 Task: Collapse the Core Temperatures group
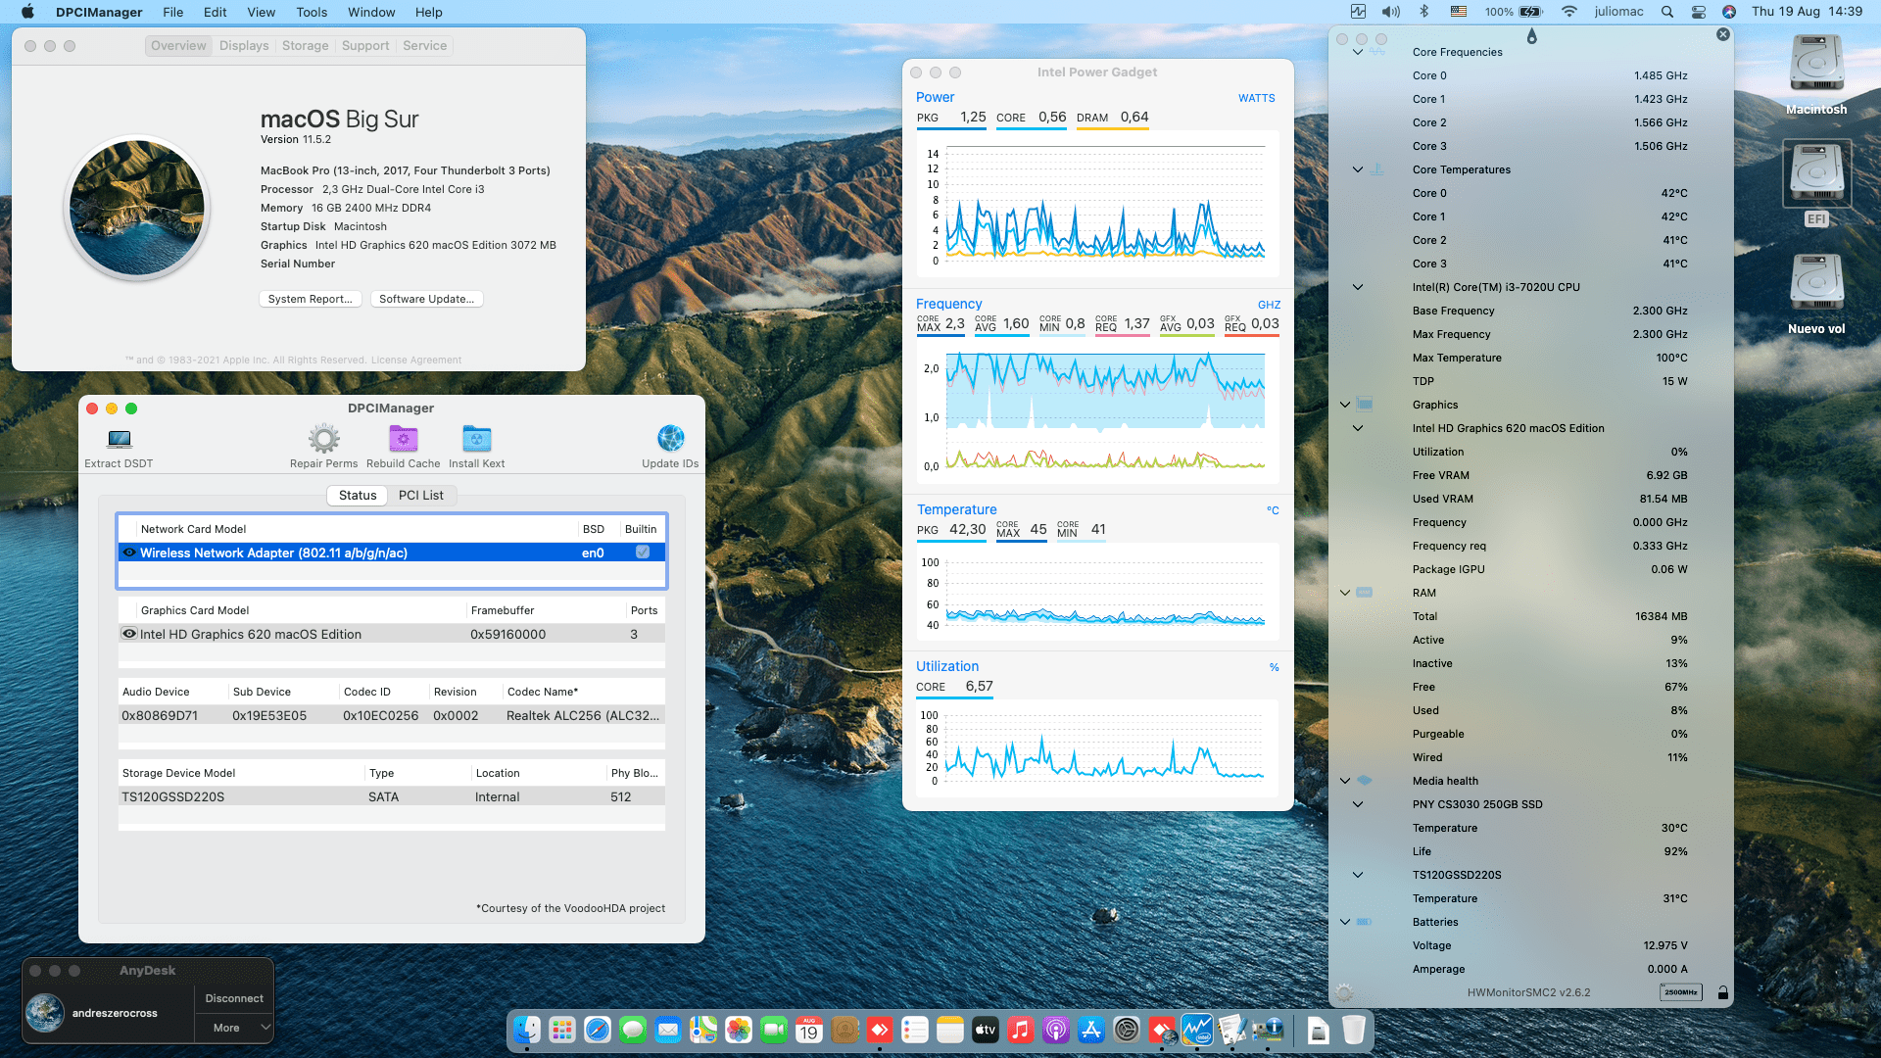pos(1358,169)
